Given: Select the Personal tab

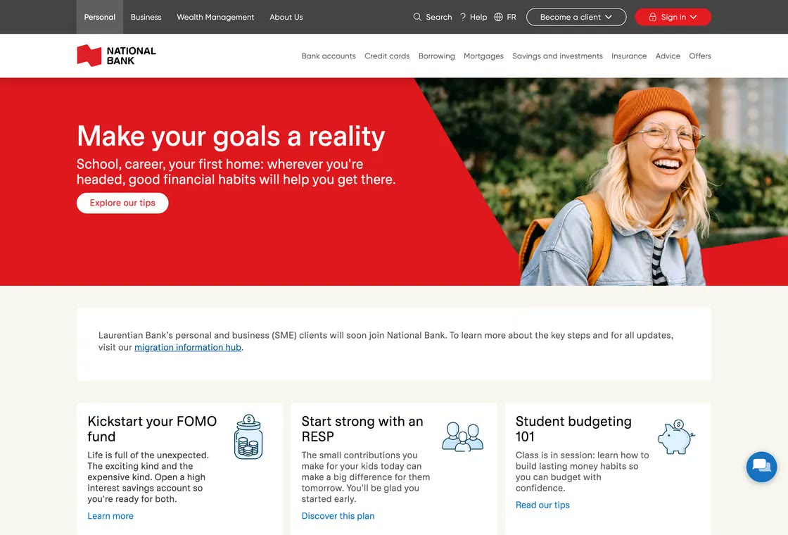Looking at the screenshot, I should 99,17.
